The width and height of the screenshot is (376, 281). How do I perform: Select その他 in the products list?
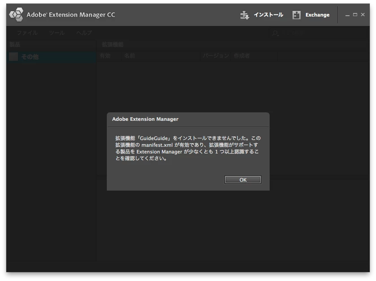pos(51,57)
